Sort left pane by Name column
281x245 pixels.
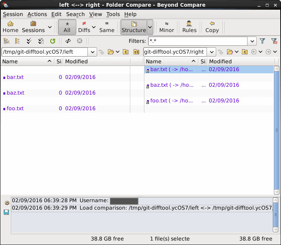coord(28,61)
